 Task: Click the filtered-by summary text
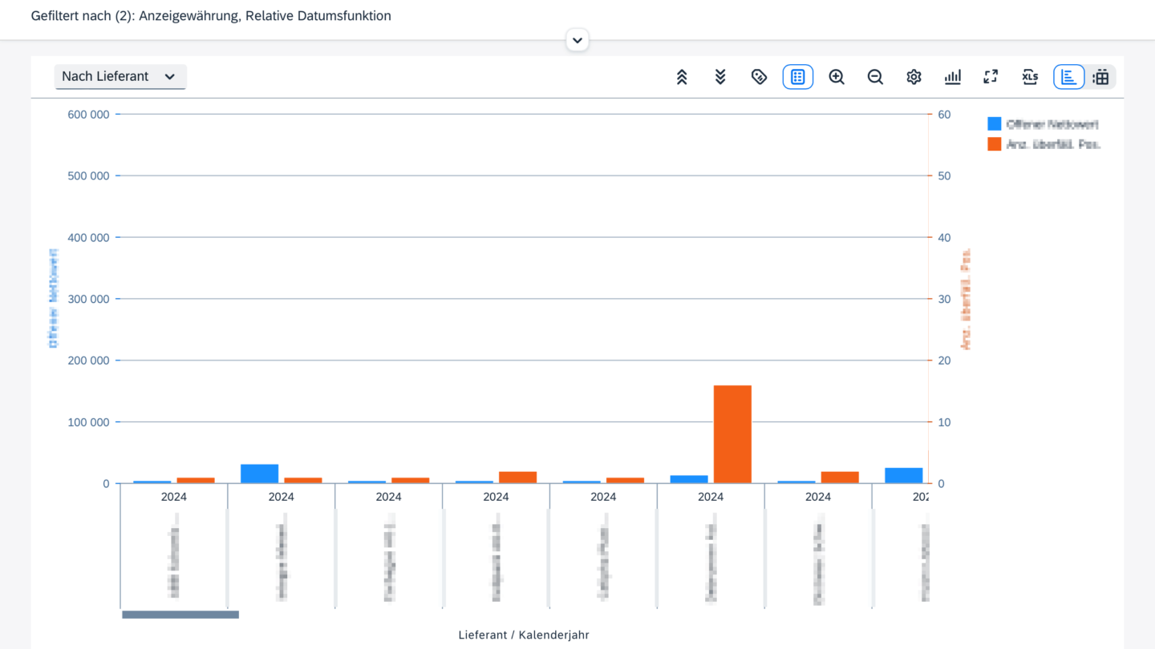click(211, 16)
